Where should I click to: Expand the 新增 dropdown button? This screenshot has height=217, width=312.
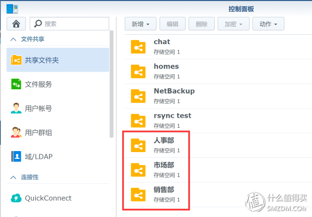(140, 24)
